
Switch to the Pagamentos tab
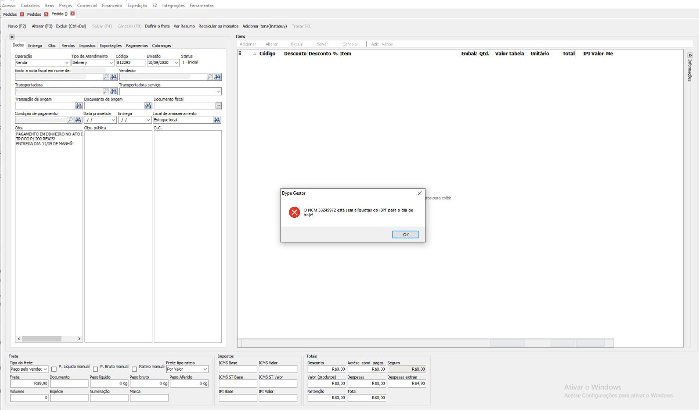137,45
